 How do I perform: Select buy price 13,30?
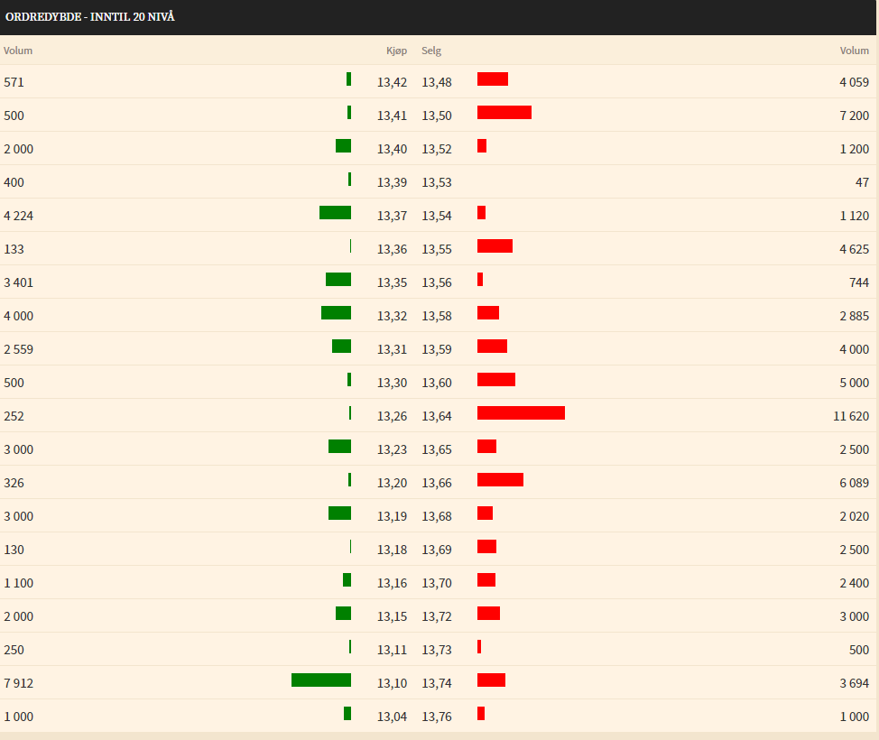point(392,383)
